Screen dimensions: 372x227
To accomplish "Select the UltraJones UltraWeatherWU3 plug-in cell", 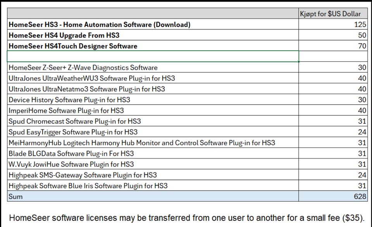I will [x=153, y=78].
